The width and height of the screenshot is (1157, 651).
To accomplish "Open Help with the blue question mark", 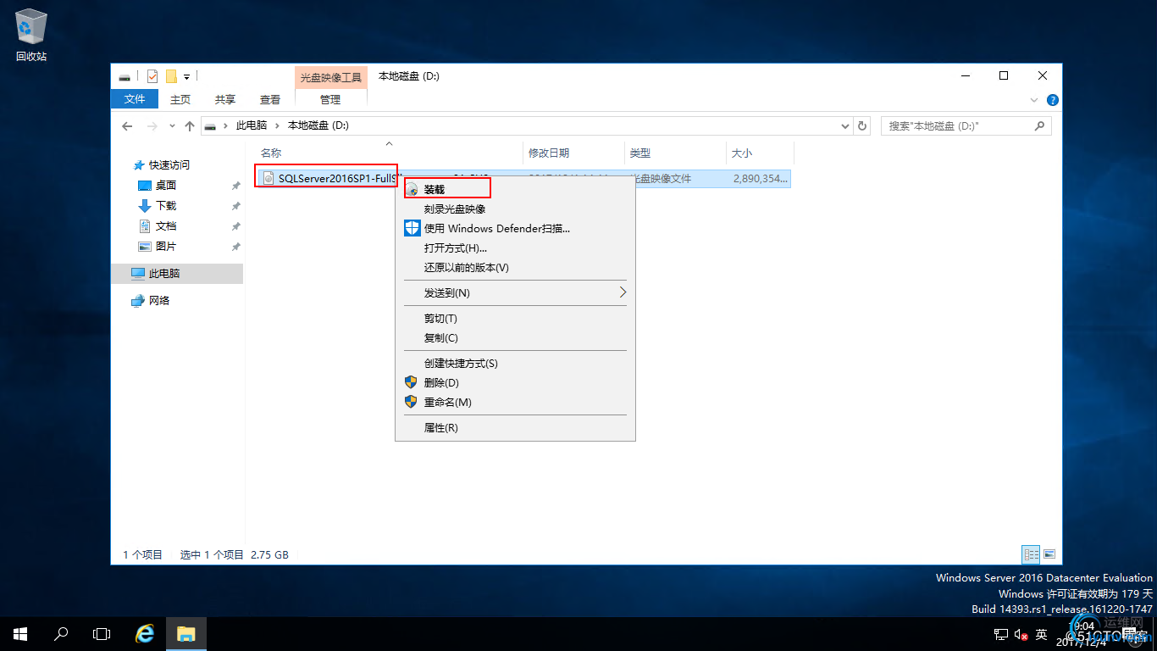I will (1053, 100).
